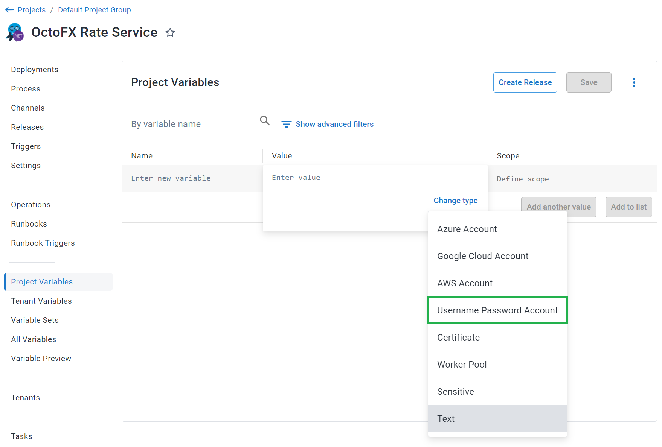Focus the By variable name search field
Viewport: 662px width, 447px height.
pyautogui.click(x=194, y=124)
